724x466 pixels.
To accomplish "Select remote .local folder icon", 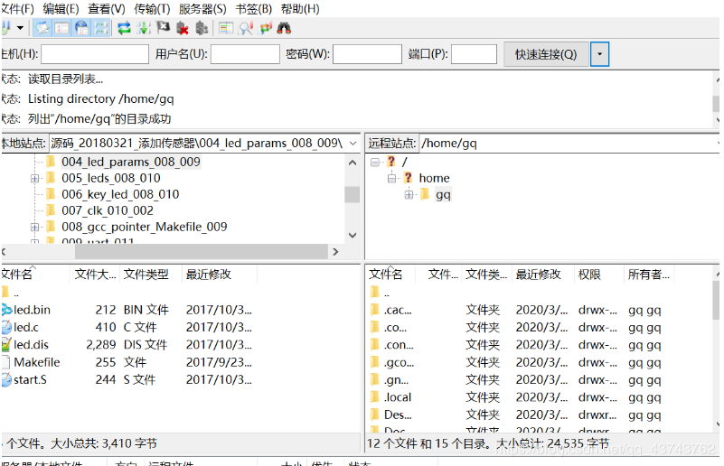I will [375, 396].
